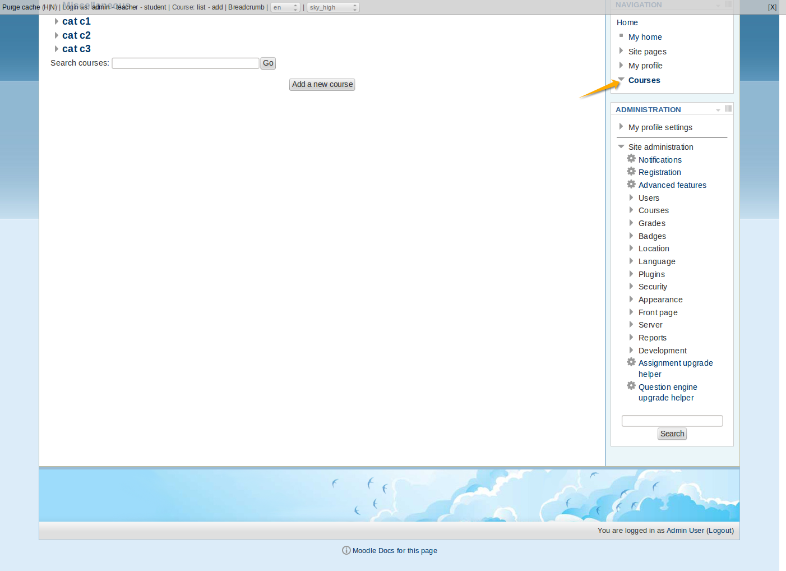
Task: Click the Moodle Docs info icon
Action: click(346, 550)
